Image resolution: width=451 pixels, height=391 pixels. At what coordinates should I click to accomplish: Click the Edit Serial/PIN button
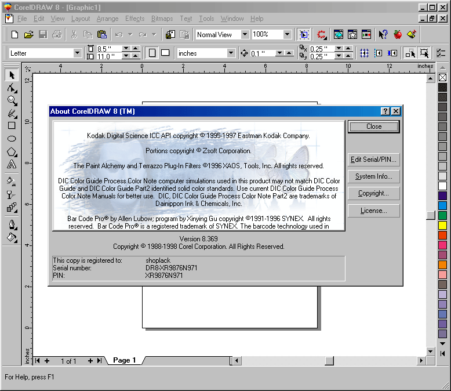[374, 159]
